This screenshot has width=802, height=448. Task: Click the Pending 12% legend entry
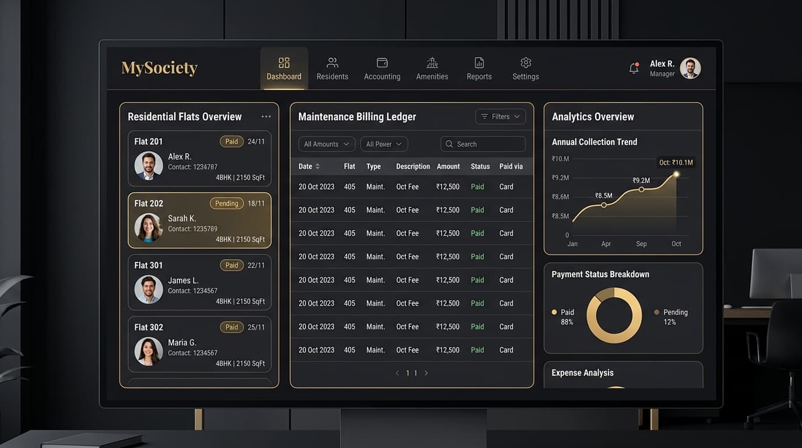[671, 317]
